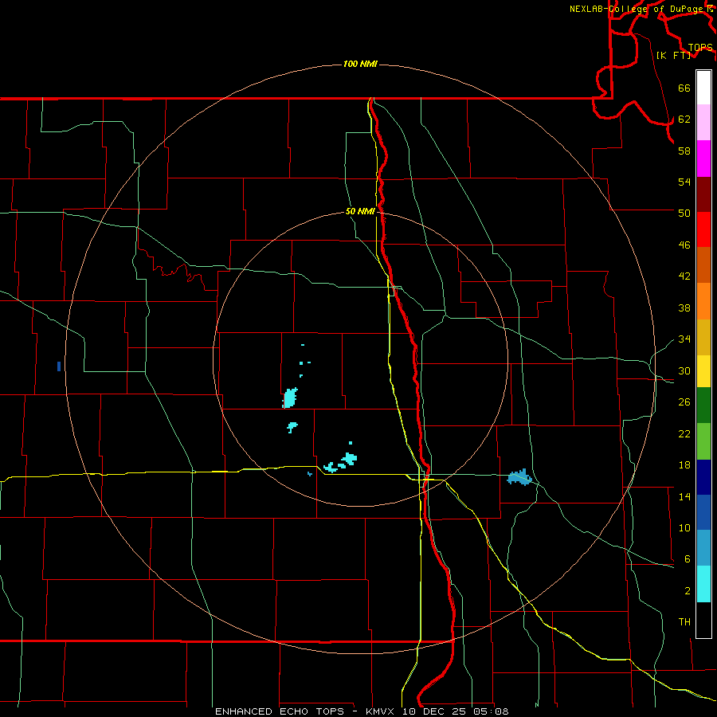The image size is (717, 717).
Task: Click the 42 legend value
Action: coord(684,276)
